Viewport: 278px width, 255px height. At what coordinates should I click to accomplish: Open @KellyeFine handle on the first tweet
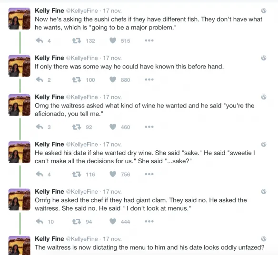[x=82, y=11]
